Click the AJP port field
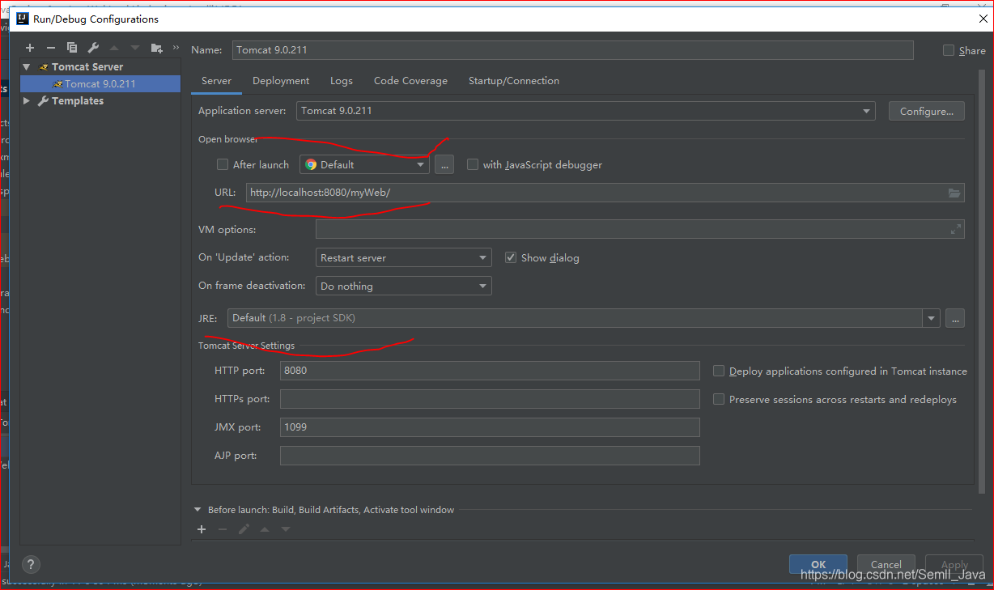994x590 pixels. tap(490, 456)
